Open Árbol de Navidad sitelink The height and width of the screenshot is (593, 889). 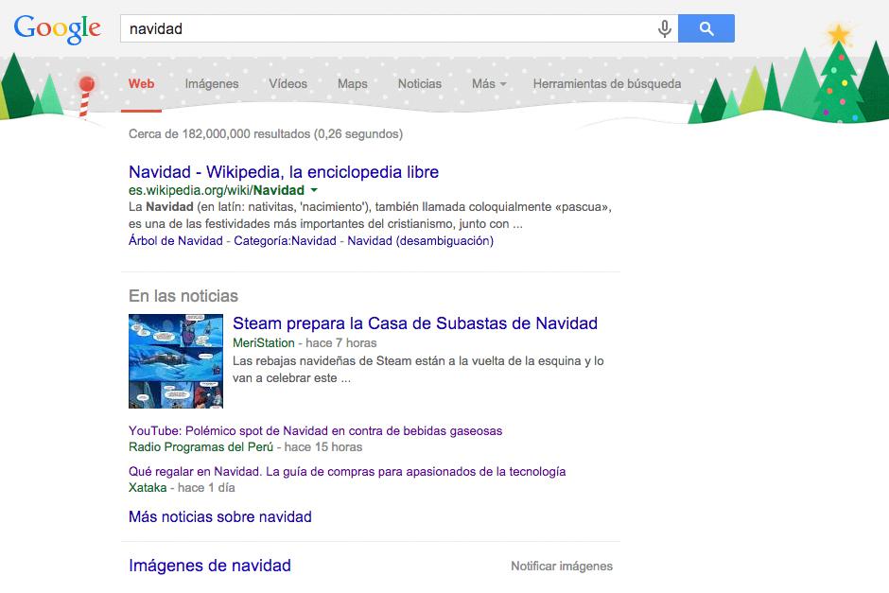tap(176, 241)
